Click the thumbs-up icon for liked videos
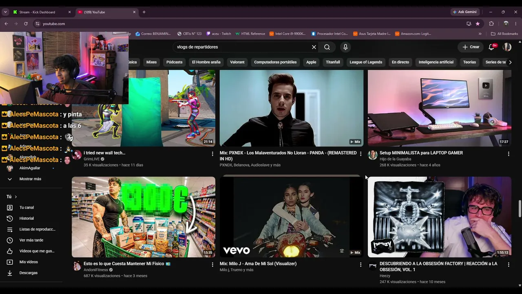522x294 pixels. point(10,251)
